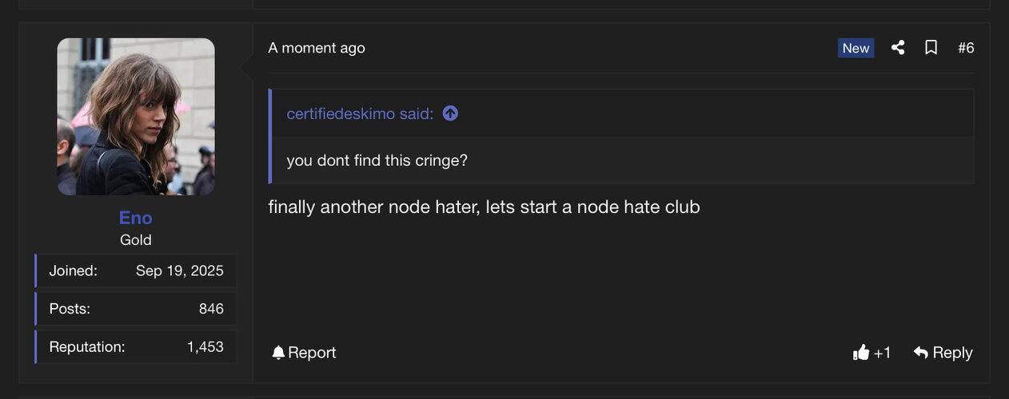
Task: Click the quoted text "you dont find this cringe?"
Action: 377,160
